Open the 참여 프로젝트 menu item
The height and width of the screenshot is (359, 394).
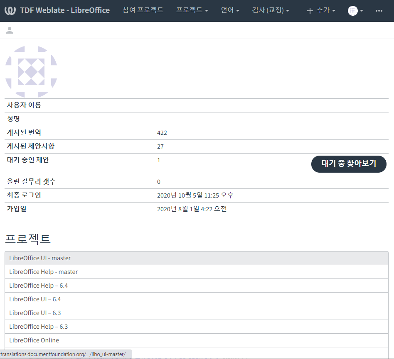[x=143, y=10]
